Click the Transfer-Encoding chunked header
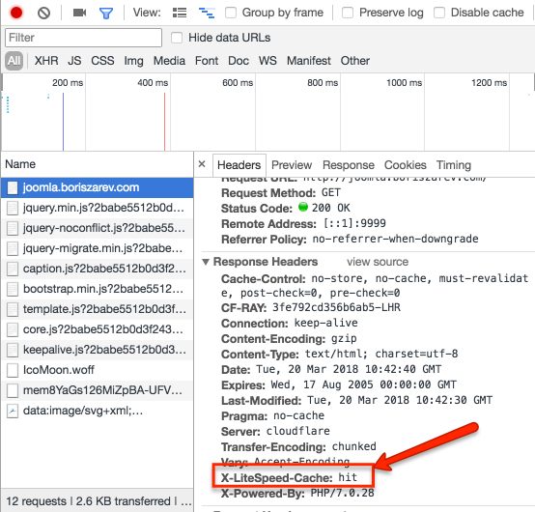This screenshot has height=512, width=535. pos(298,447)
